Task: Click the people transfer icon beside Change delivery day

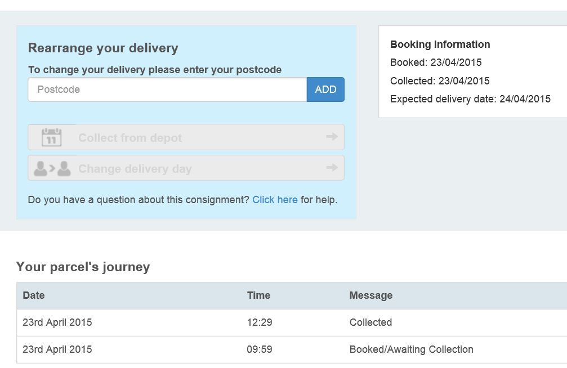Action: (52, 168)
